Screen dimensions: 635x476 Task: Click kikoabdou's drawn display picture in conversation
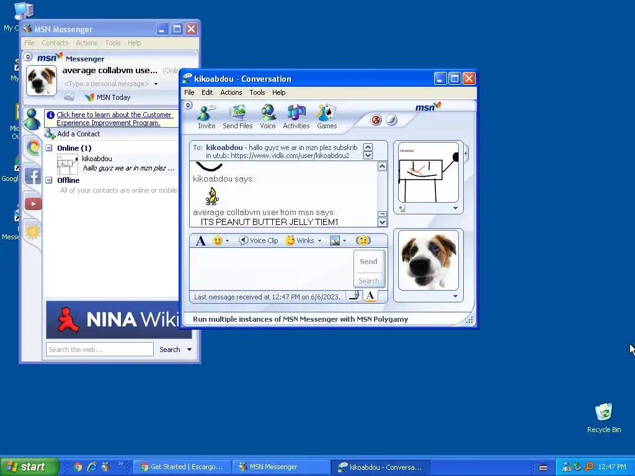tap(428, 172)
